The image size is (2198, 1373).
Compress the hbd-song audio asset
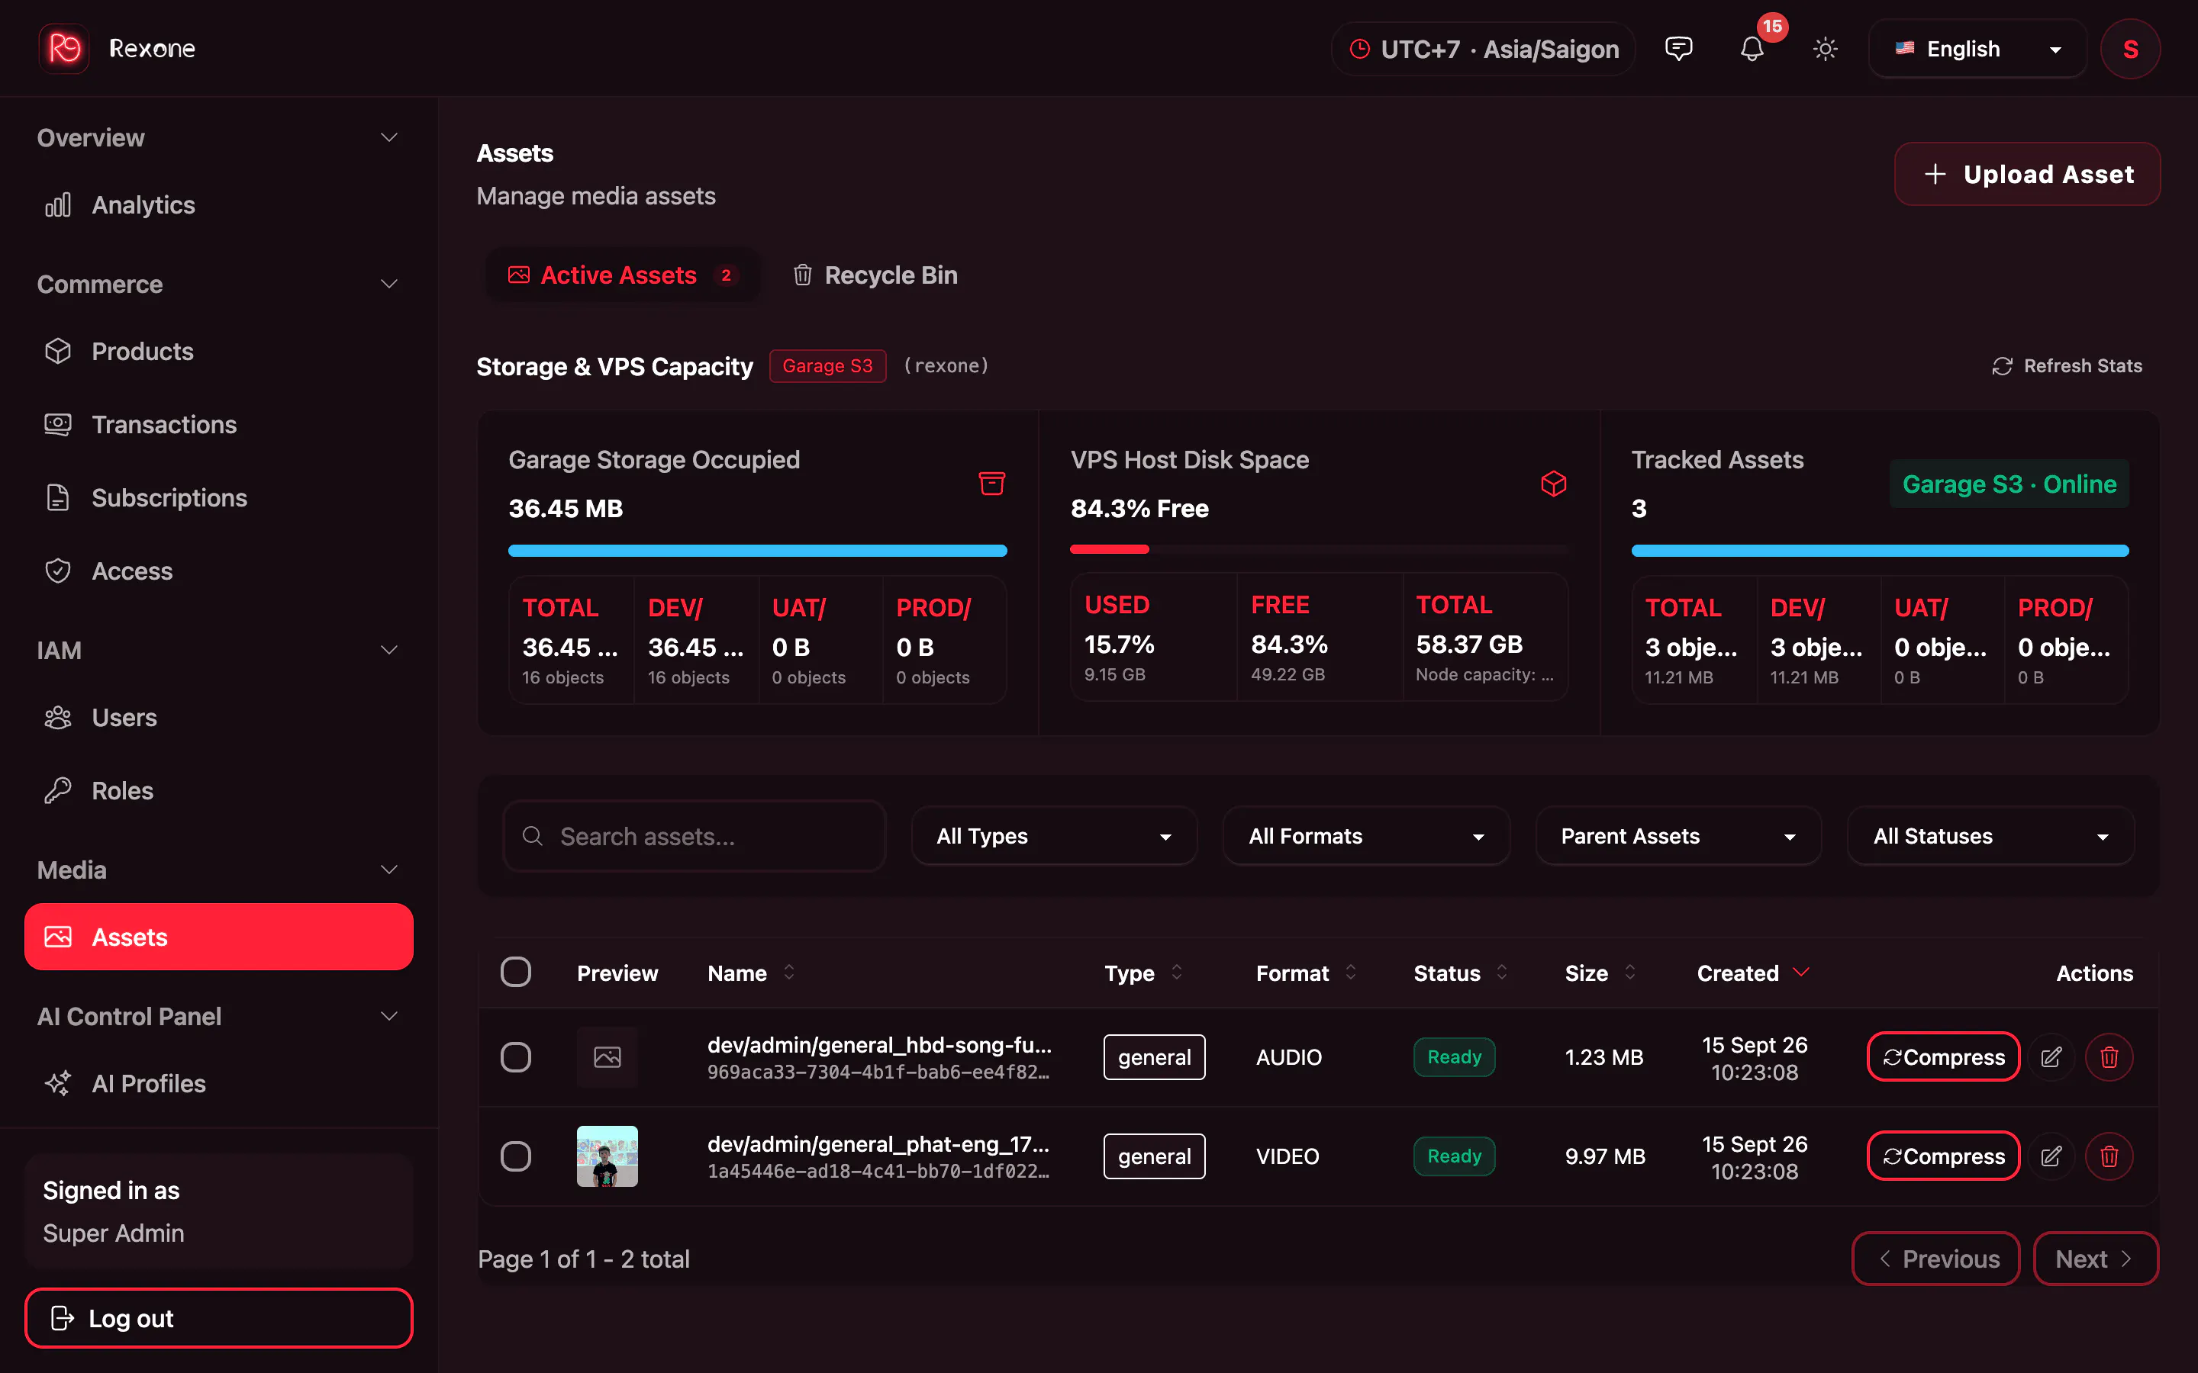pyautogui.click(x=1944, y=1057)
